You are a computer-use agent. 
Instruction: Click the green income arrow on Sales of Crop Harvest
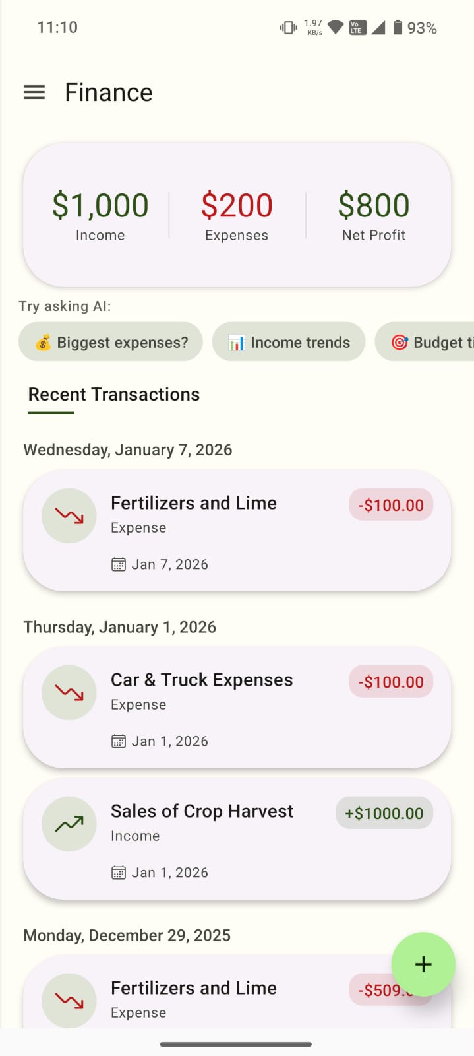coord(69,824)
